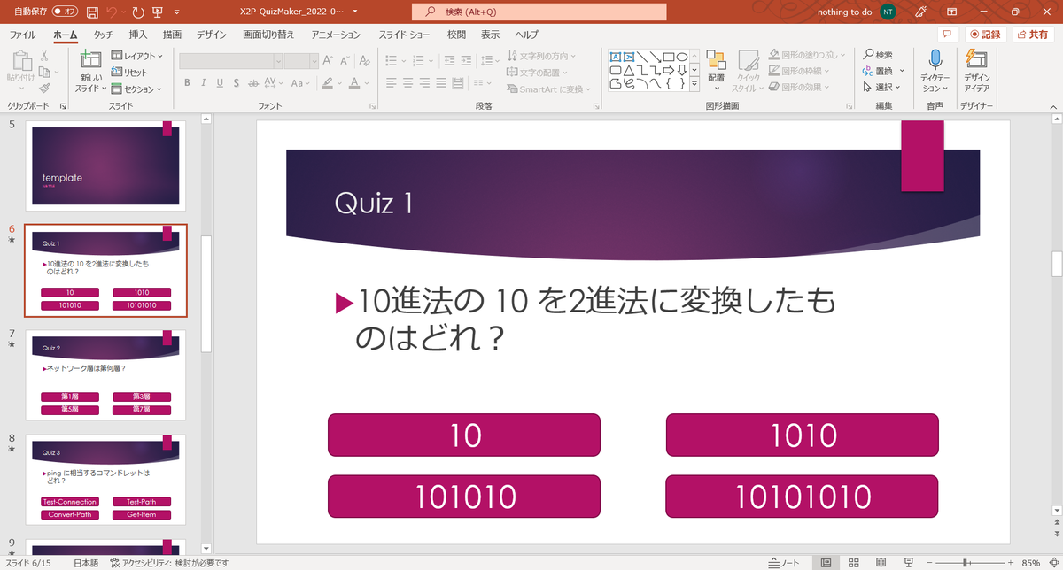Image resolution: width=1063 pixels, height=570 pixels.
Task: Open the 選択 (Select) dropdown
Action: pyautogui.click(x=882, y=87)
